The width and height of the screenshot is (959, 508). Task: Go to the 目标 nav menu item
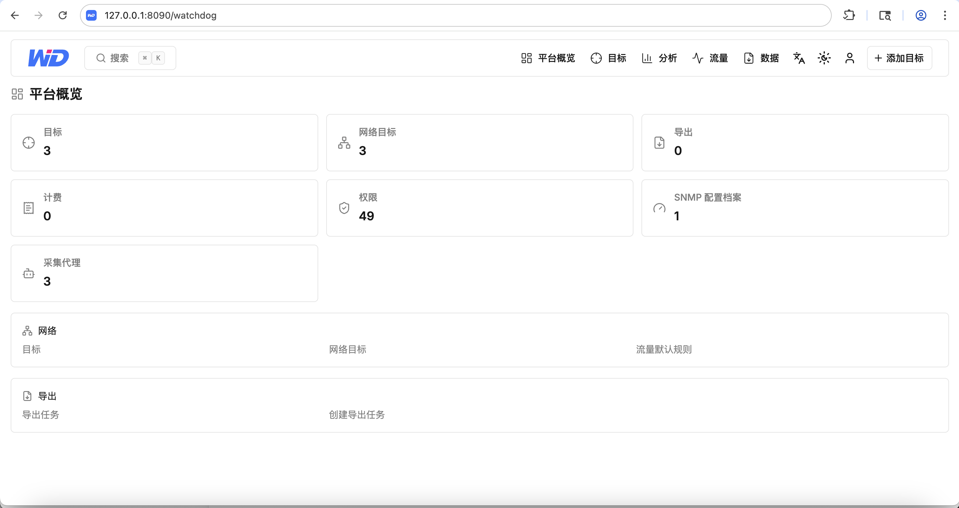click(x=608, y=58)
